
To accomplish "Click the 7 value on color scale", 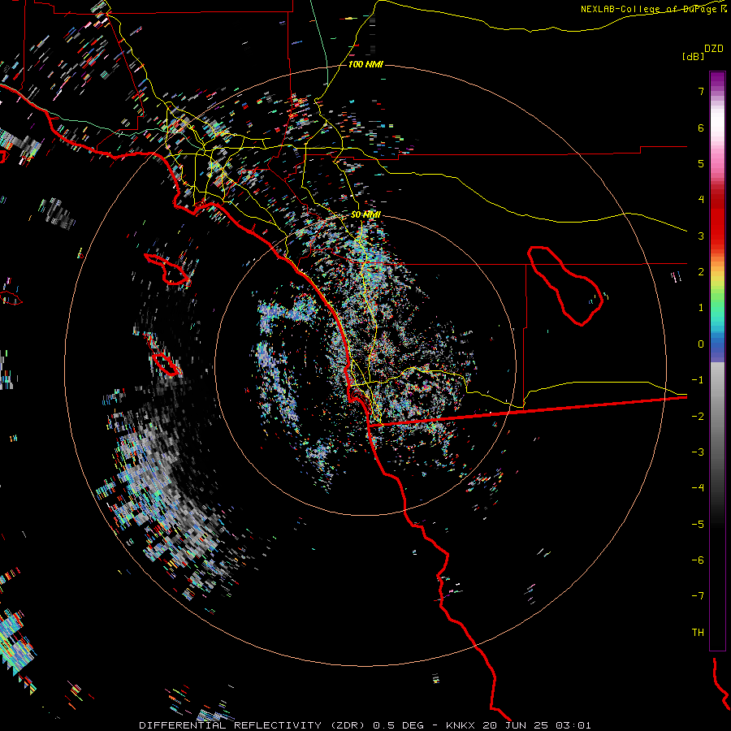I will (x=701, y=91).
